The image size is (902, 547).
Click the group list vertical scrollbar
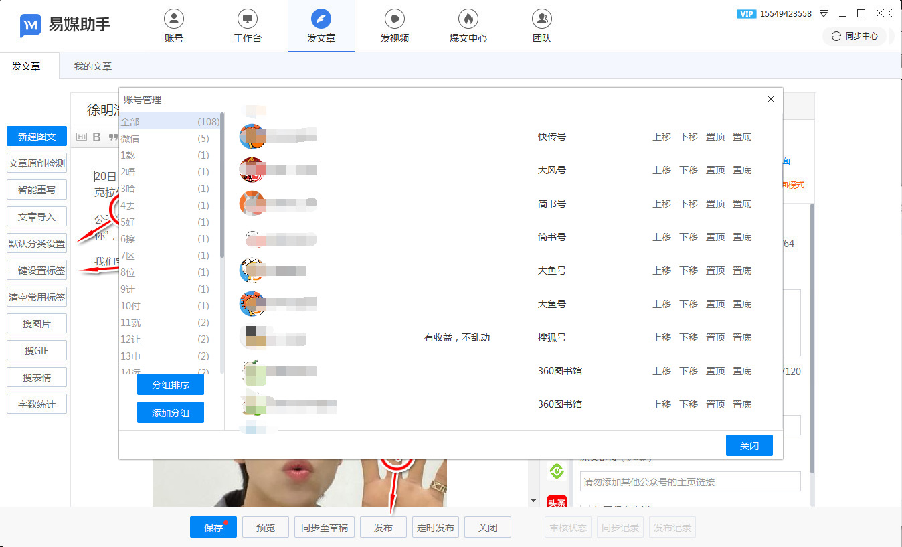(222, 187)
